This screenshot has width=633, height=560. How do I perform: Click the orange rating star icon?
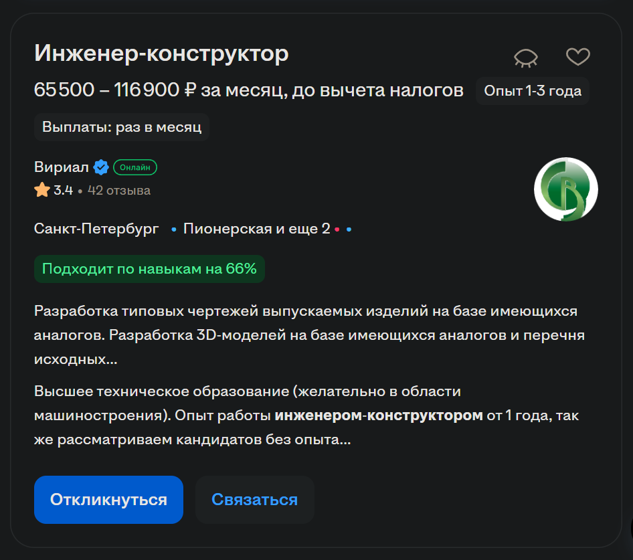click(x=42, y=190)
